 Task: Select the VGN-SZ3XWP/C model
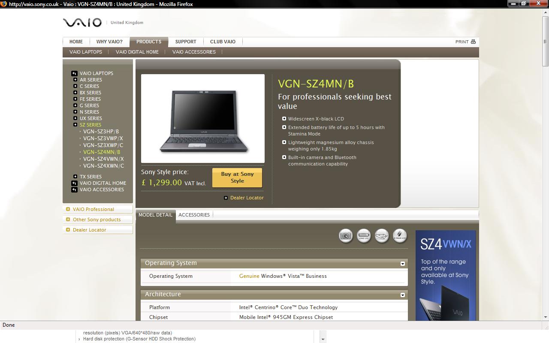[103, 145]
